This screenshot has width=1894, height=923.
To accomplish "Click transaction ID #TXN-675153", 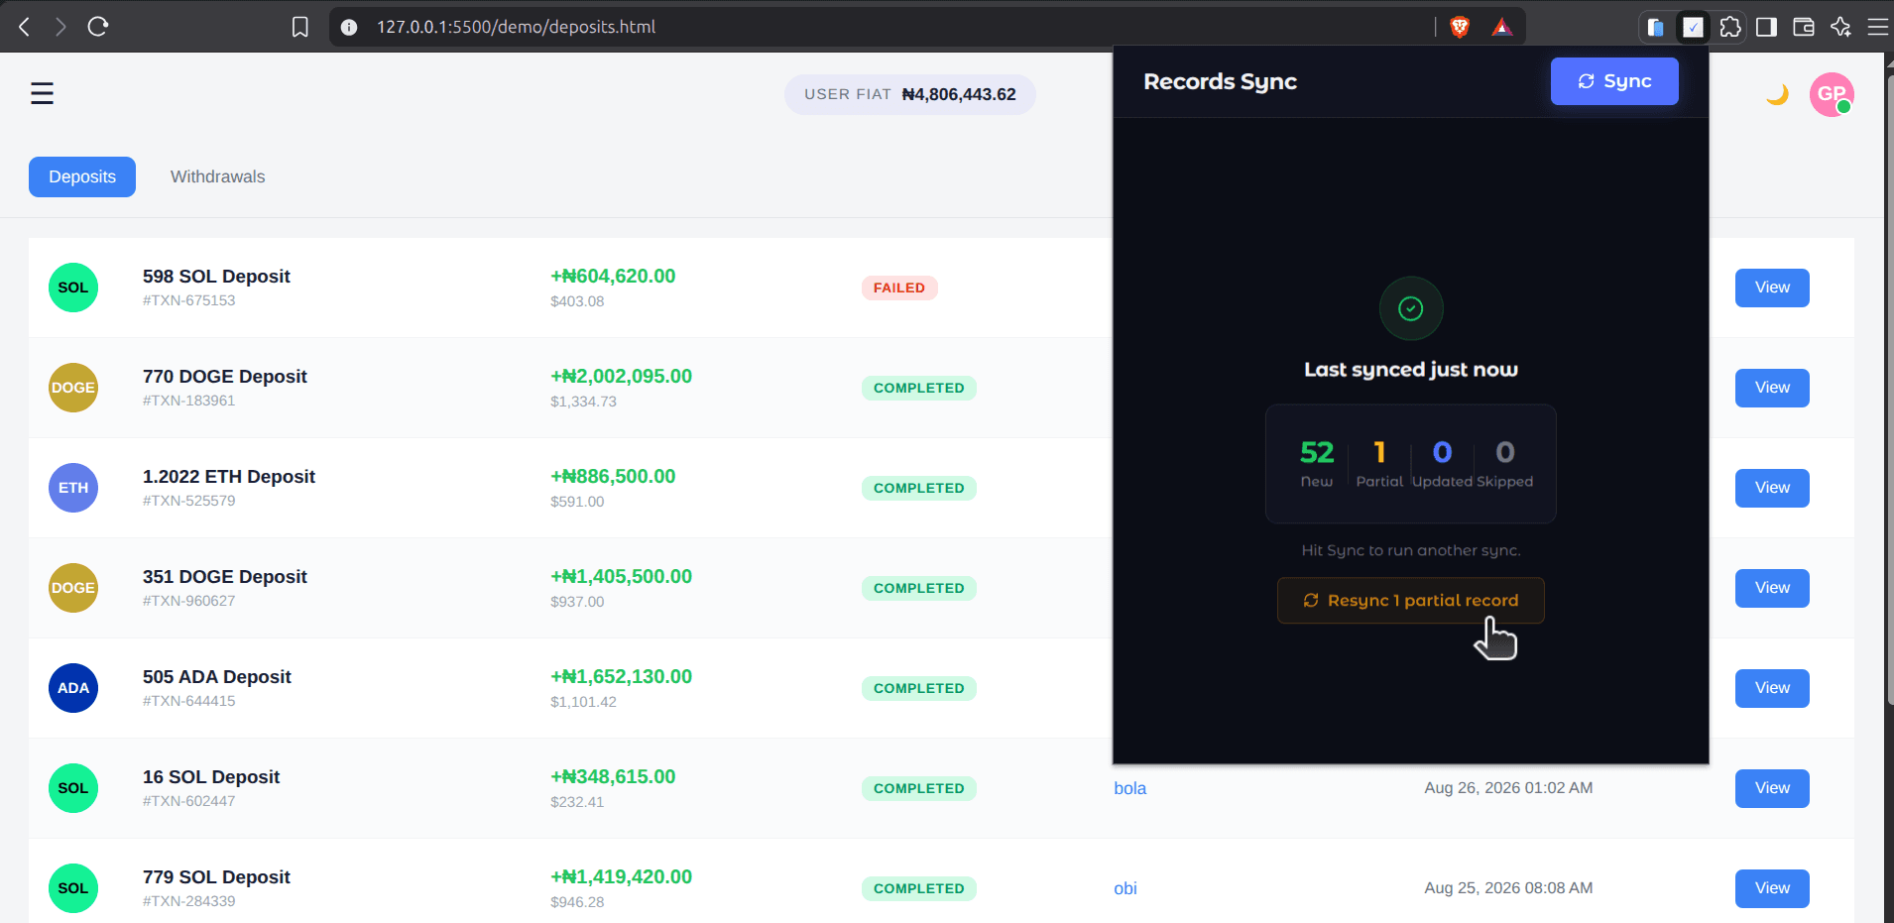I will tap(188, 300).
